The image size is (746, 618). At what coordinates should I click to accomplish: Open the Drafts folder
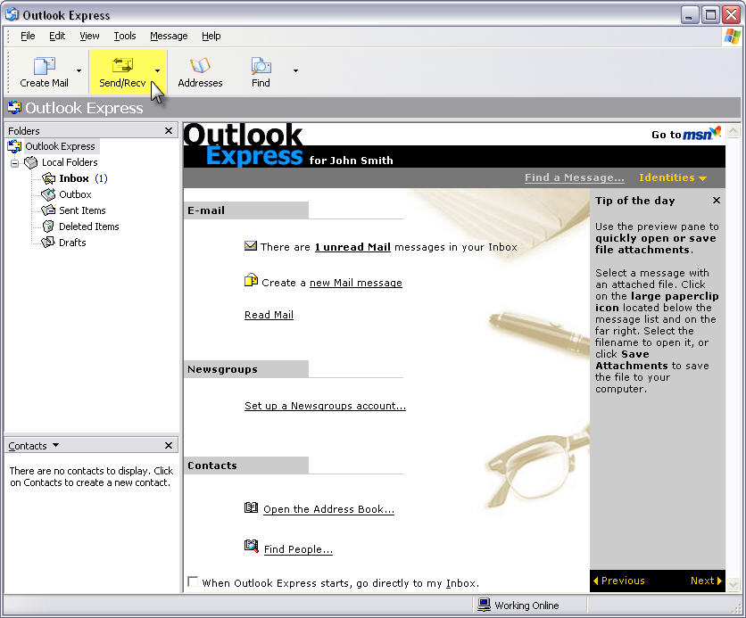coord(72,243)
